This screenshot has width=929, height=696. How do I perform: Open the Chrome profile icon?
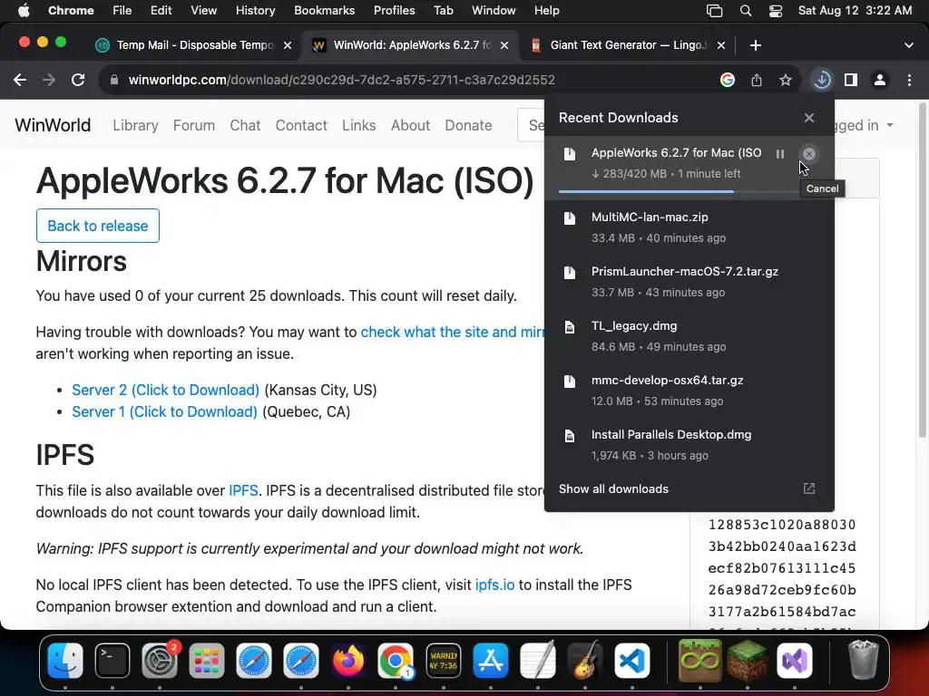click(x=880, y=80)
